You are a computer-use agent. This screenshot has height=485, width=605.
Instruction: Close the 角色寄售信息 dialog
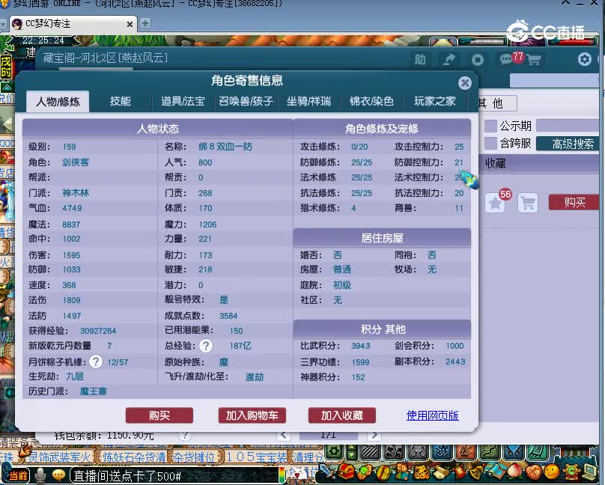click(x=464, y=83)
